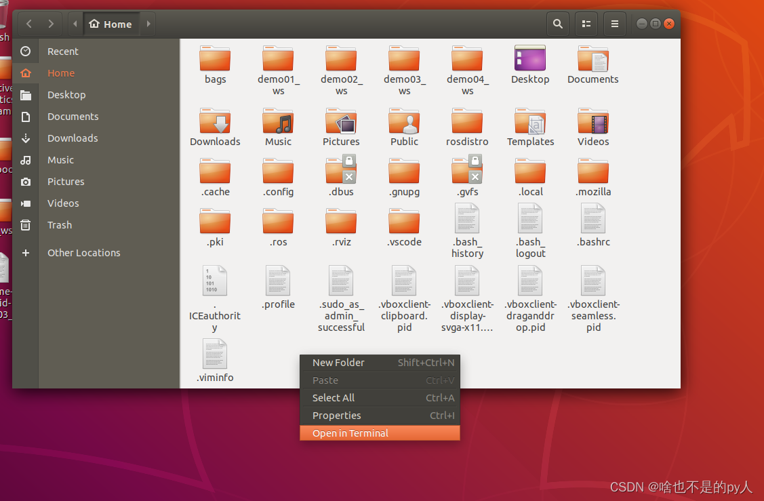Select the .config folder

coord(278,178)
